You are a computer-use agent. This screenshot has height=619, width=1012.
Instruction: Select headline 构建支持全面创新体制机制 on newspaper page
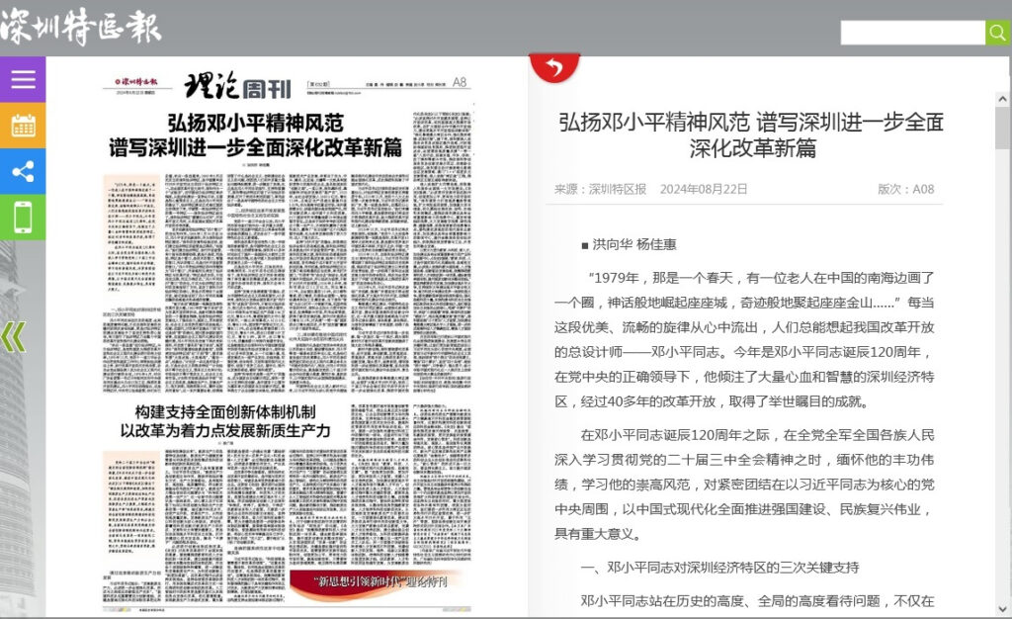click(225, 420)
